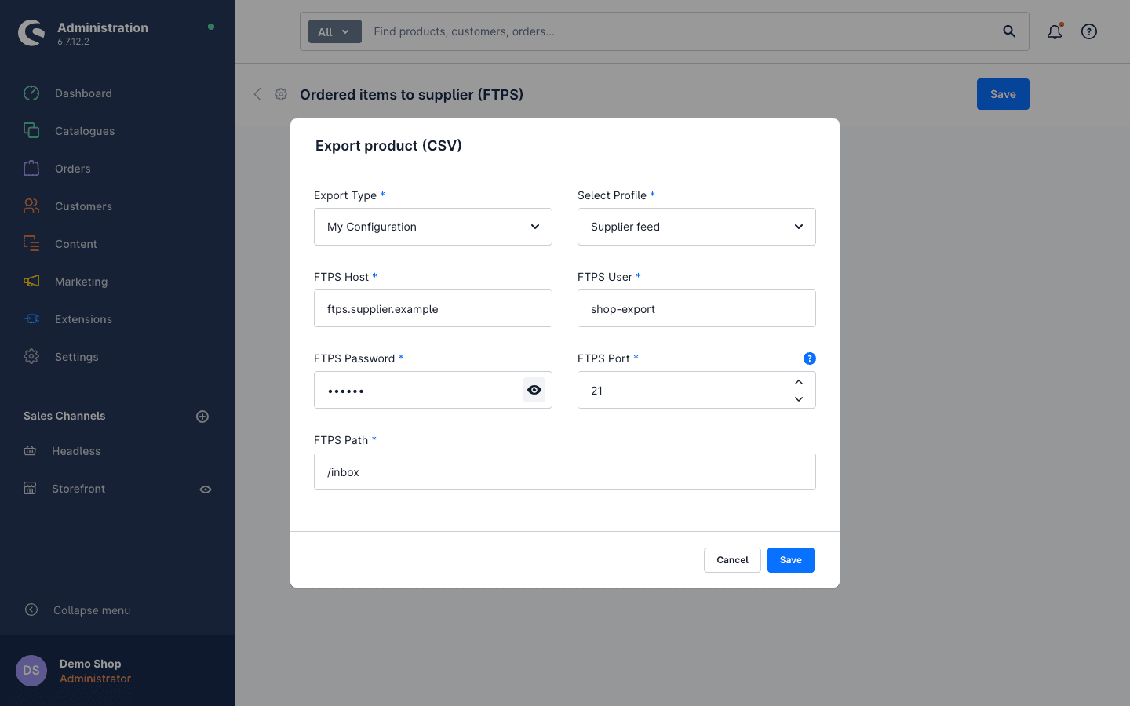The height and width of the screenshot is (706, 1130).
Task: Open the Customers people icon
Action: [x=31, y=206]
